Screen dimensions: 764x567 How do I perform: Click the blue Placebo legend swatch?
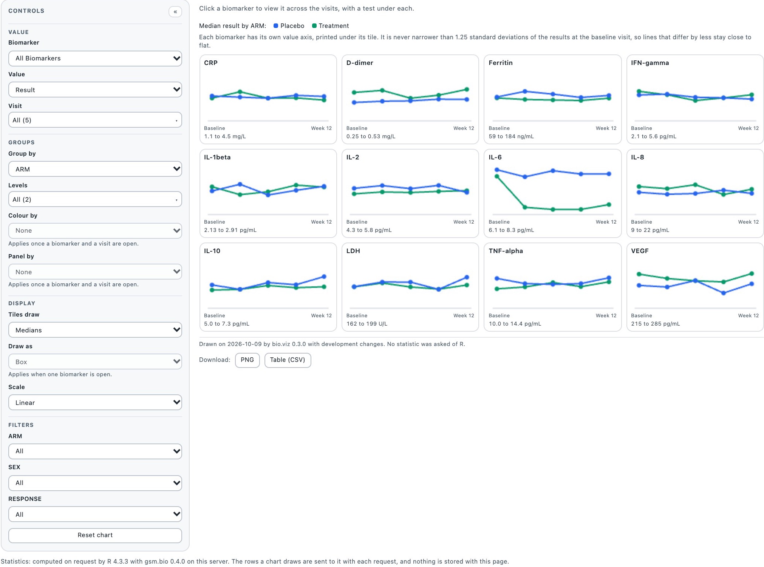point(276,26)
